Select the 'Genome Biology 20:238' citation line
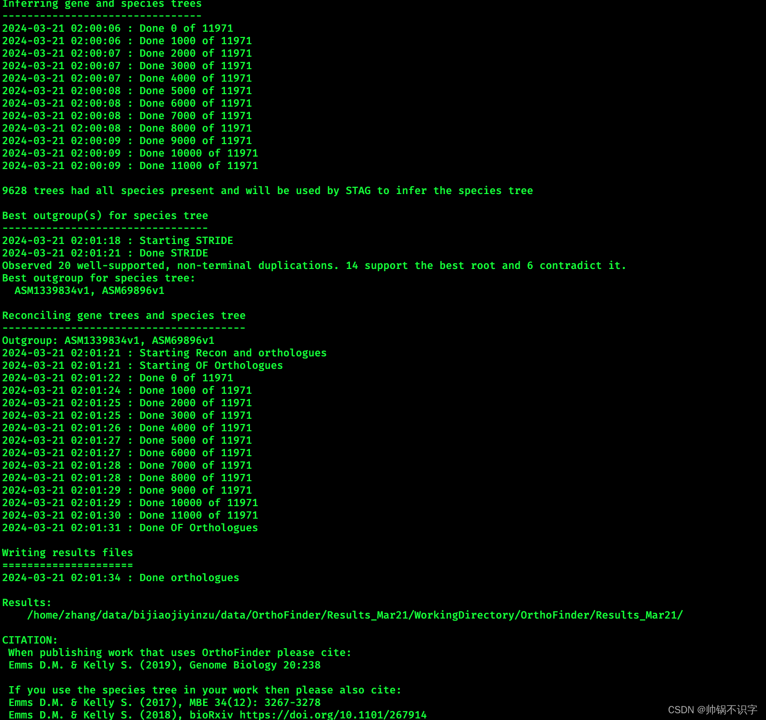766x720 pixels. [x=165, y=665]
